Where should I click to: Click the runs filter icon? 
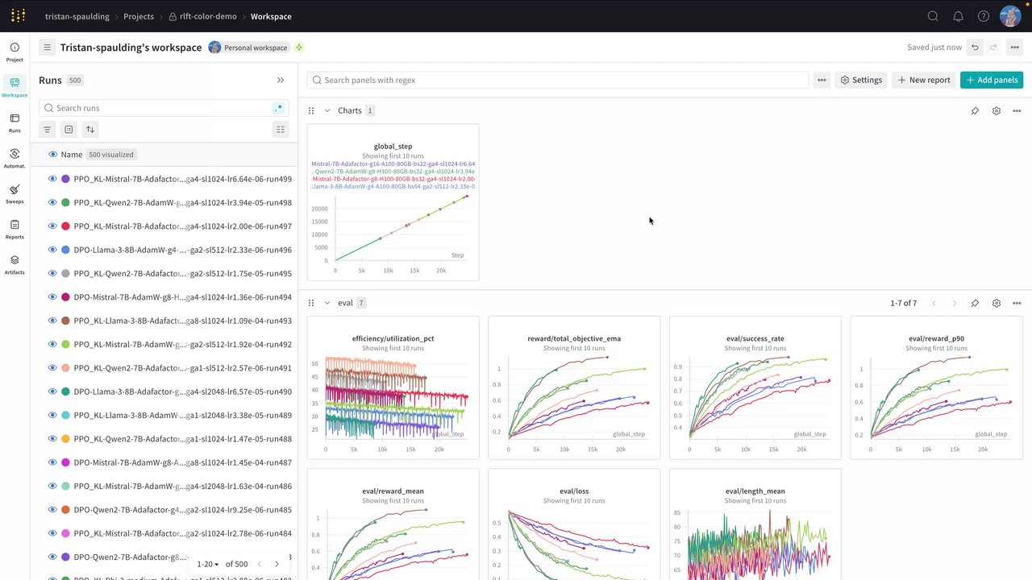click(48, 129)
